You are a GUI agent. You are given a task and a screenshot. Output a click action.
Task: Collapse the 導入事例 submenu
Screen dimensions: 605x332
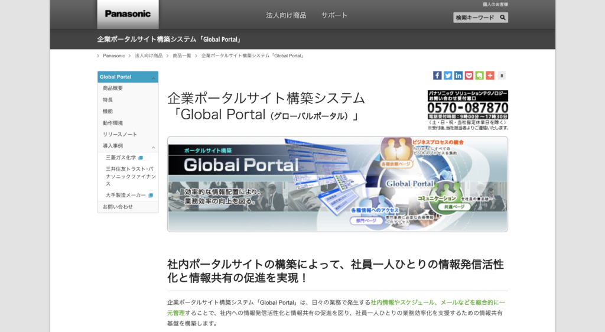tap(154, 147)
